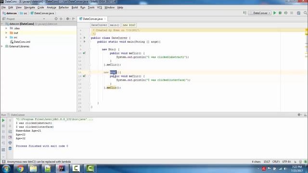Clear all console output trash icon

10,148
